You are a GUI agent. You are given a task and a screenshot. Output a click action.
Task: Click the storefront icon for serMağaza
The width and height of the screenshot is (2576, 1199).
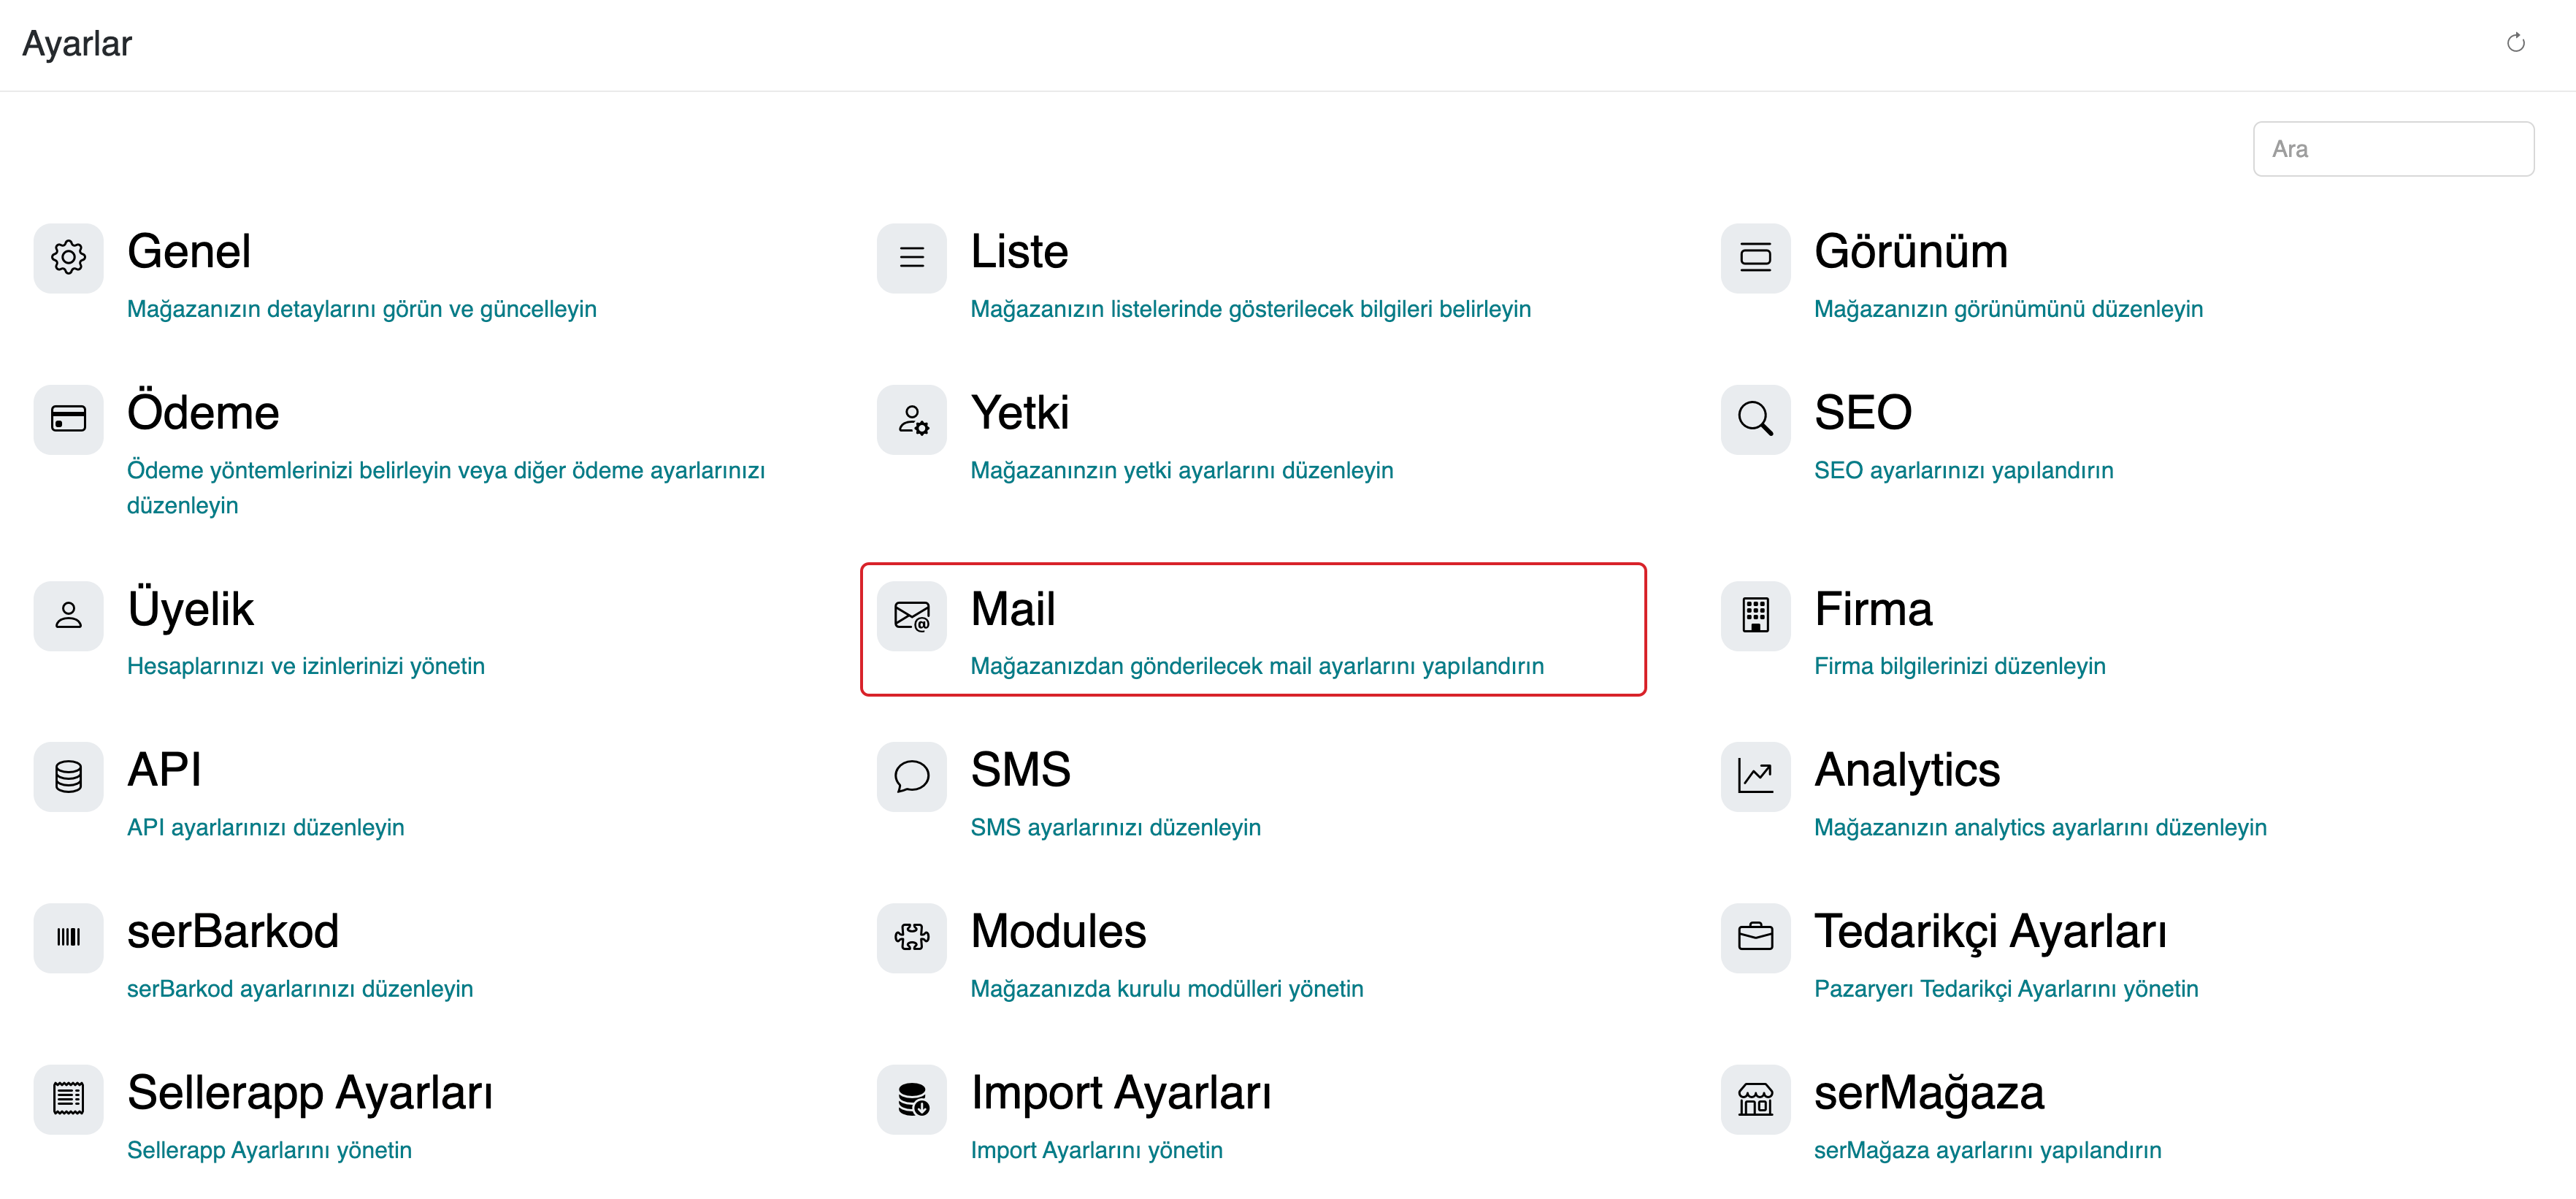tap(1755, 1099)
